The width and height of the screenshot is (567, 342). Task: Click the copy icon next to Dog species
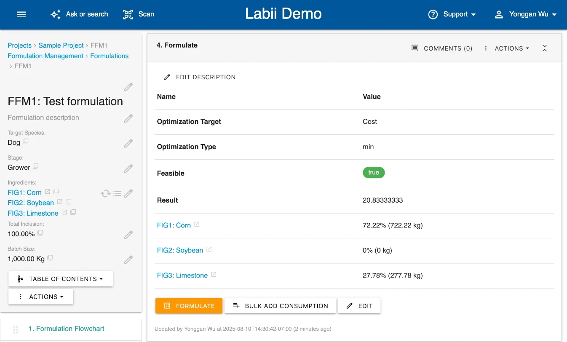26,142
